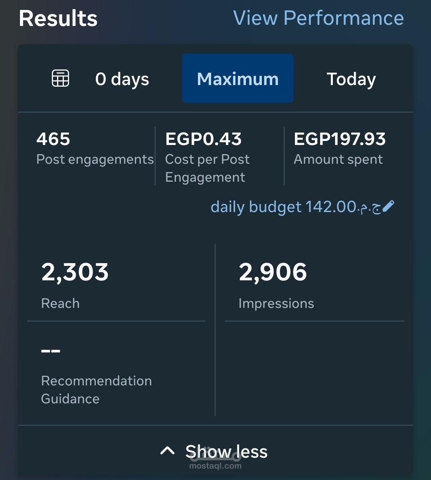Click the 2,303 reach number
This screenshot has width=431, height=480.
pyautogui.click(x=75, y=272)
